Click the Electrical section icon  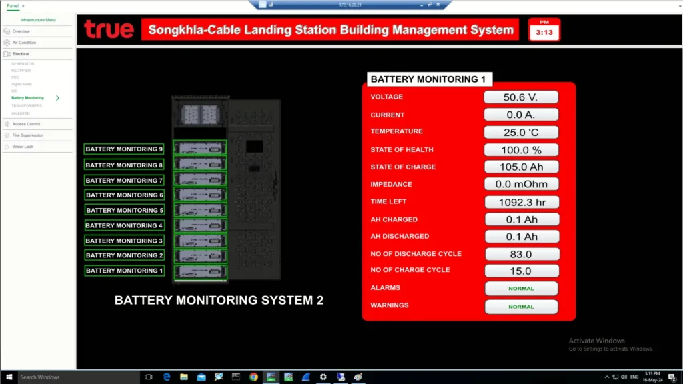pos(7,54)
